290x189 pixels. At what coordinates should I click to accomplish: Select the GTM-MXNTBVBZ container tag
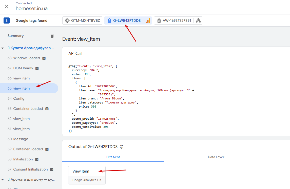click(82, 20)
